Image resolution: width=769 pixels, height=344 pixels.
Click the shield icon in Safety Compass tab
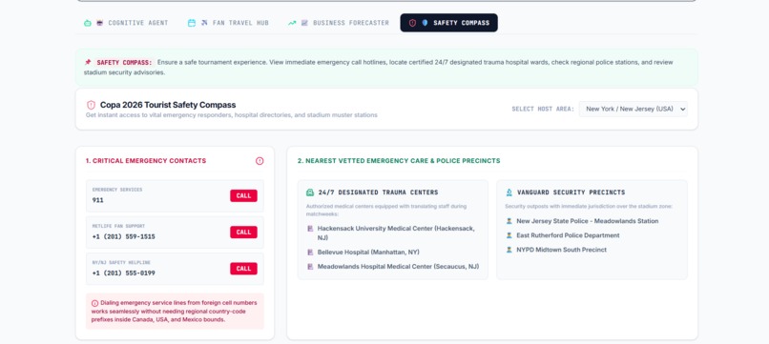click(412, 23)
